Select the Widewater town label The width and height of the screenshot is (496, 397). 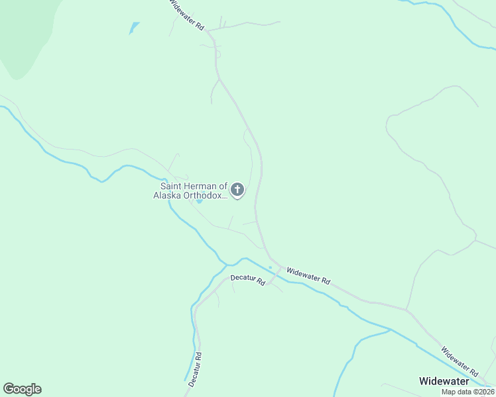pyautogui.click(x=444, y=381)
